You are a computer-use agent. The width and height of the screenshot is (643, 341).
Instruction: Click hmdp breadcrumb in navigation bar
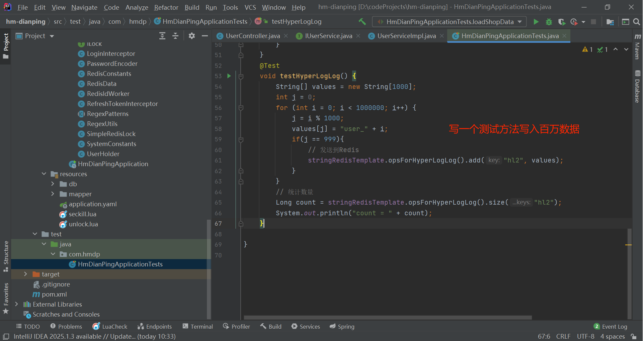click(x=138, y=22)
